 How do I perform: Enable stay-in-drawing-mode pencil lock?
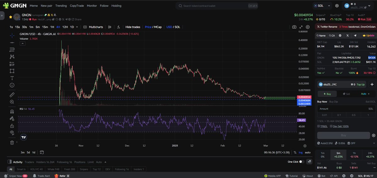click(12, 118)
